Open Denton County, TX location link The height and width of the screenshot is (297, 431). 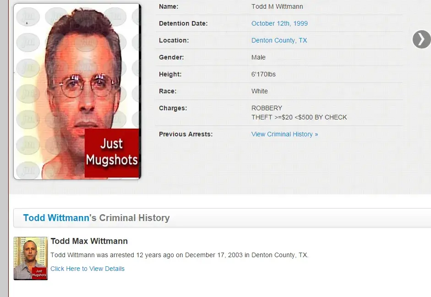click(x=279, y=40)
